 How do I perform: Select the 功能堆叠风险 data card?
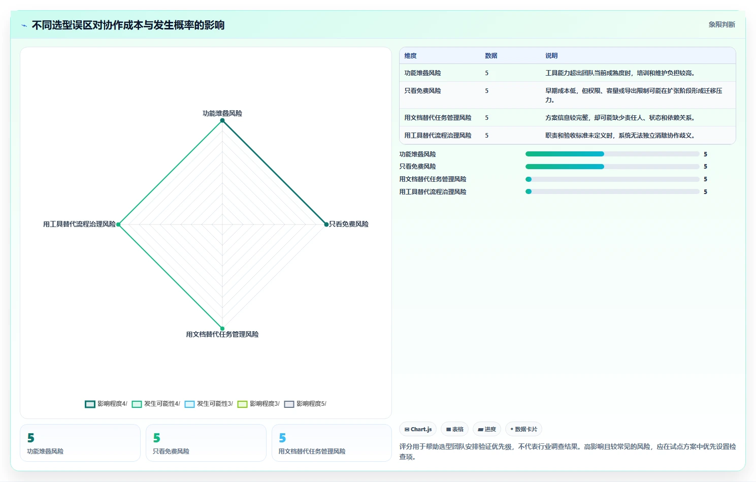80,443
